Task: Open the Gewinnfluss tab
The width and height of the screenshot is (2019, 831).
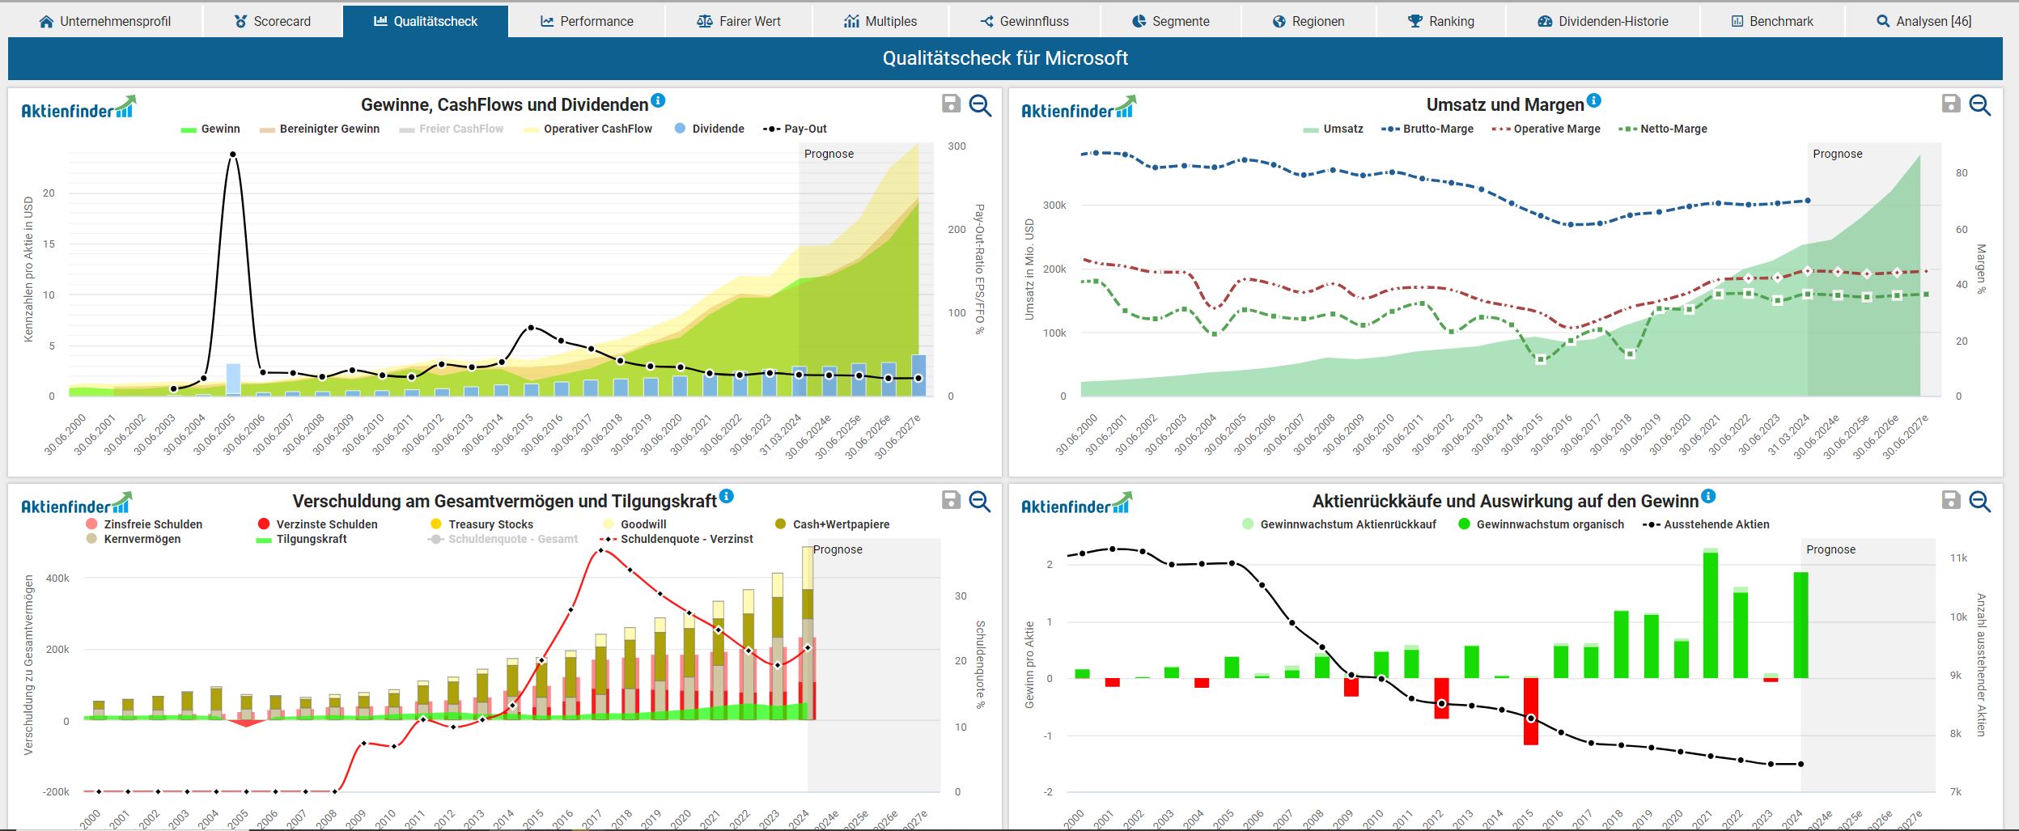Action: coord(1024,21)
